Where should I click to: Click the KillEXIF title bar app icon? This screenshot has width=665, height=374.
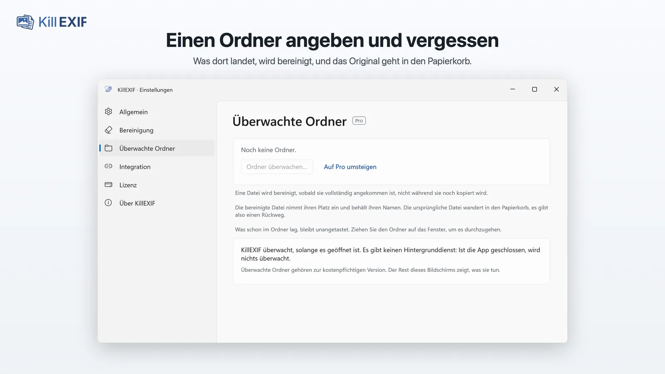coord(108,89)
